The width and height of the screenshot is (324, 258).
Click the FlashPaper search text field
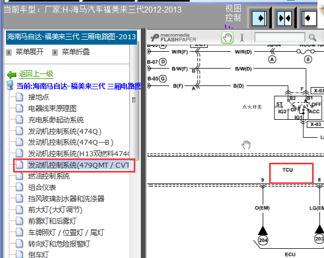(280, 38)
